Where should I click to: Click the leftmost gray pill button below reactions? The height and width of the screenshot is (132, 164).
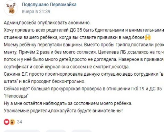(x=22, y=131)
